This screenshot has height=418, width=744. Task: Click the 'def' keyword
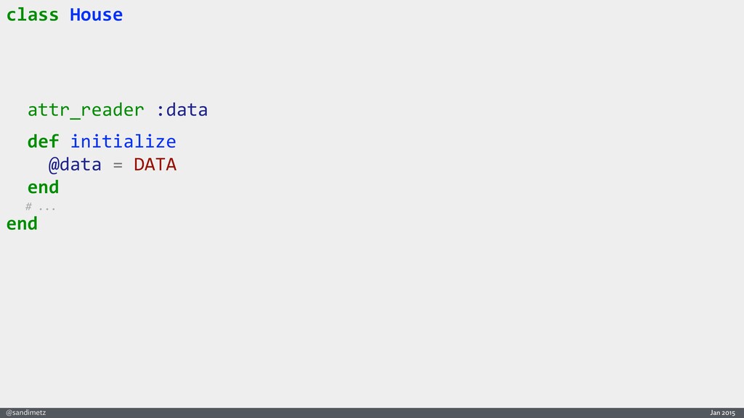pyautogui.click(x=43, y=141)
